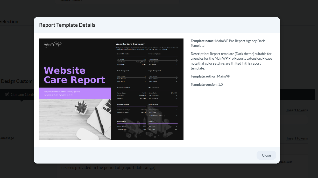Close the Report Template Details dialog

(x=266, y=155)
